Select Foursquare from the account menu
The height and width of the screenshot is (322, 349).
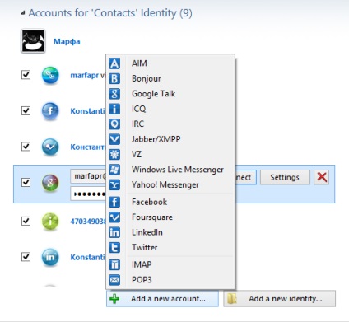point(170,217)
